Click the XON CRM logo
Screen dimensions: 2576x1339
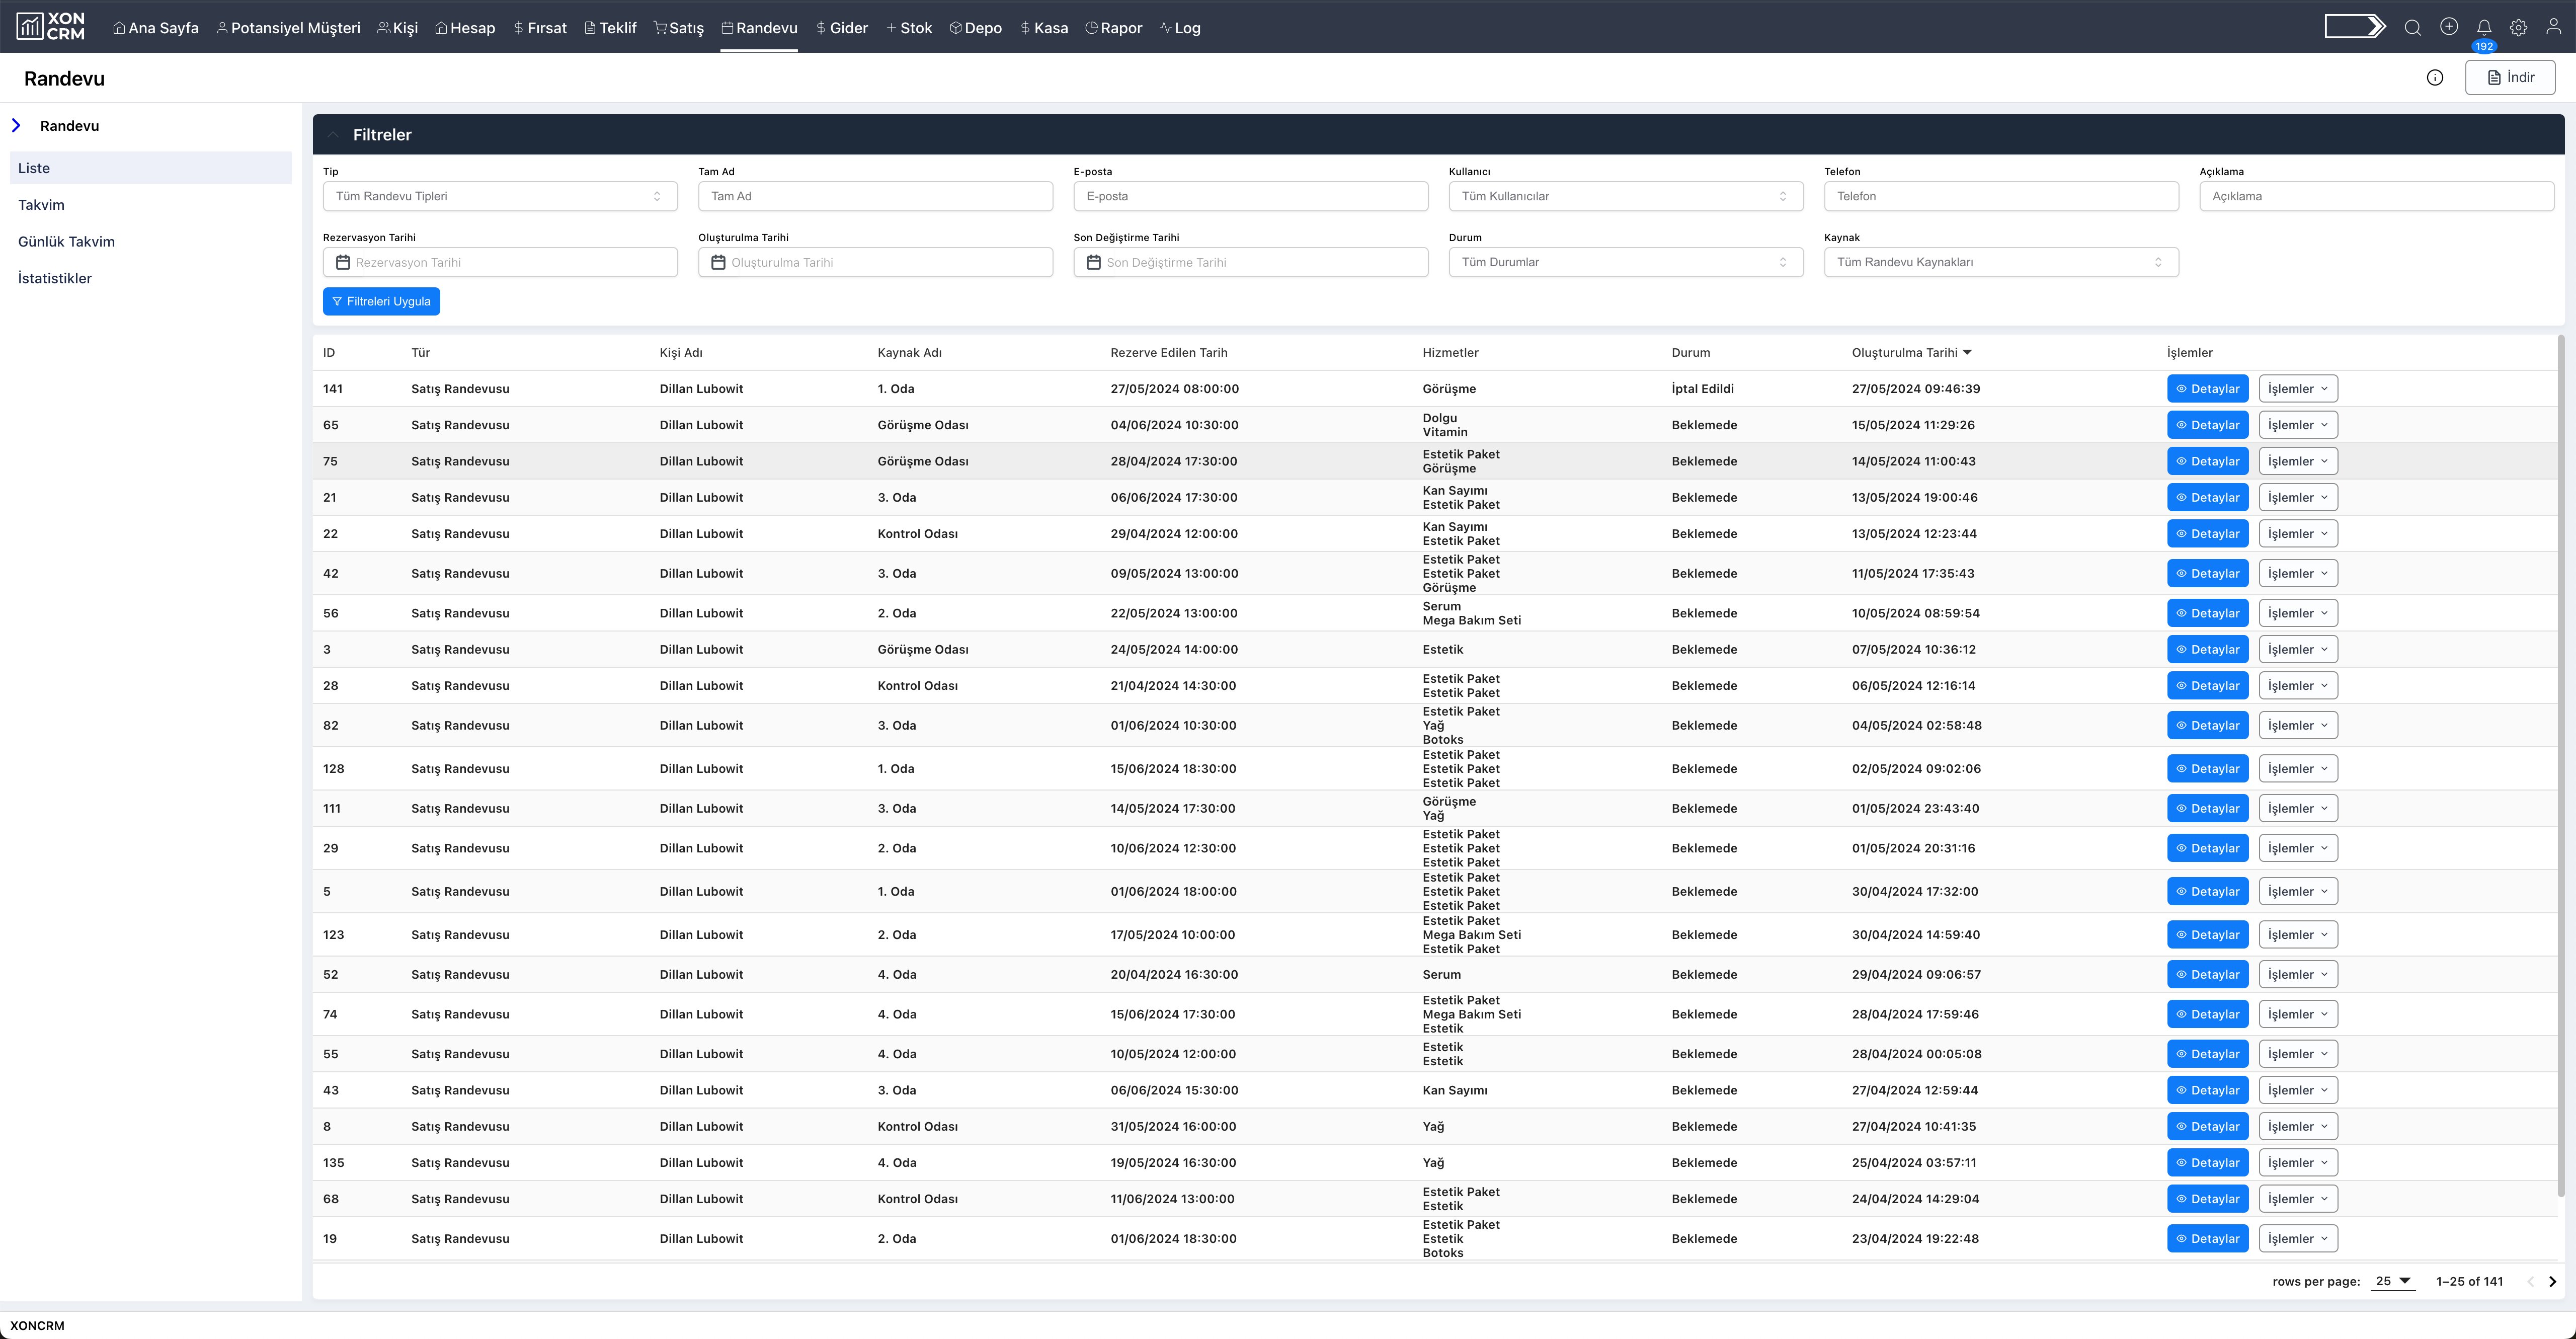[x=51, y=26]
